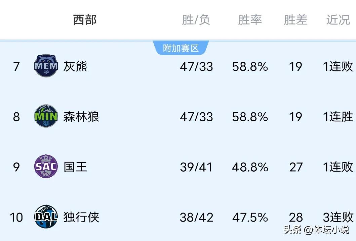Open the 国王 team name

pos(75,167)
